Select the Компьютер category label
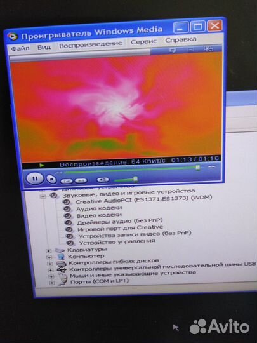257x343 pixels. pos(86,256)
